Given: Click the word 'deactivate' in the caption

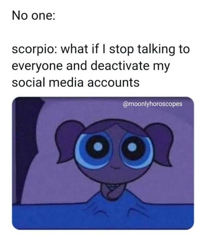Looking at the screenshot, I should pyautogui.click(x=120, y=66).
